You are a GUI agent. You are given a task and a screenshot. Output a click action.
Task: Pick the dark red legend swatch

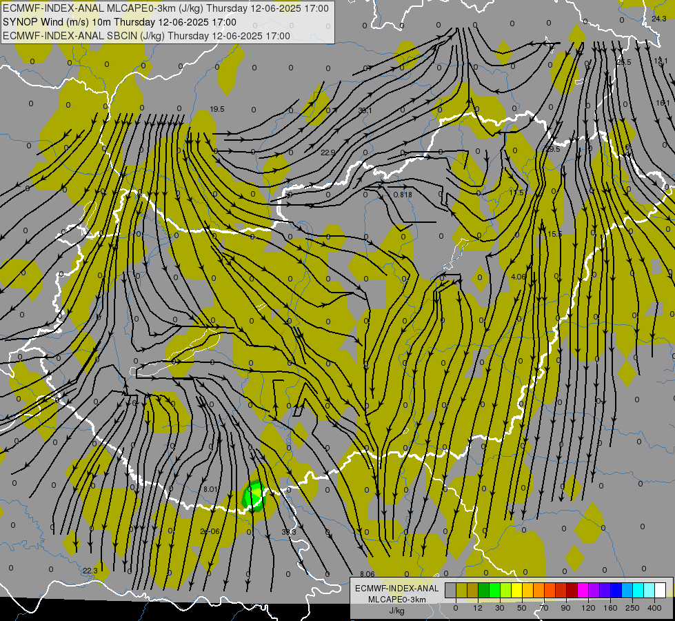(572, 590)
